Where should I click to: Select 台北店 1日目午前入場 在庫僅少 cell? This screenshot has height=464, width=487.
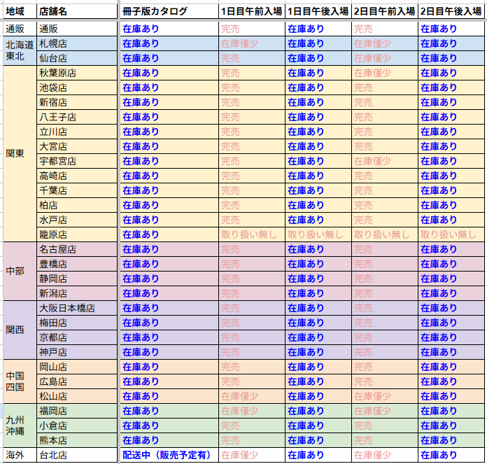click(x=252, y=455)
